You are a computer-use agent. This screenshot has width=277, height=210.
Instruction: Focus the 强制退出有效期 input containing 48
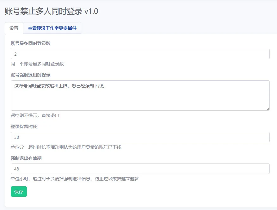click(140, 169)
